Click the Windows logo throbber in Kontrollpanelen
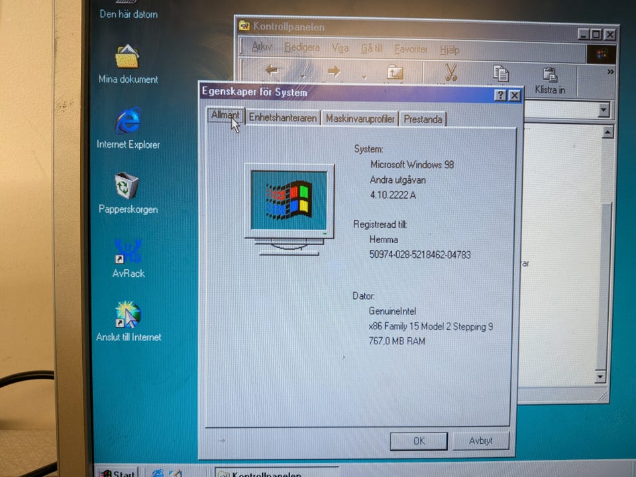The width and height of the screenshot is (636, 477). [601, 54]
